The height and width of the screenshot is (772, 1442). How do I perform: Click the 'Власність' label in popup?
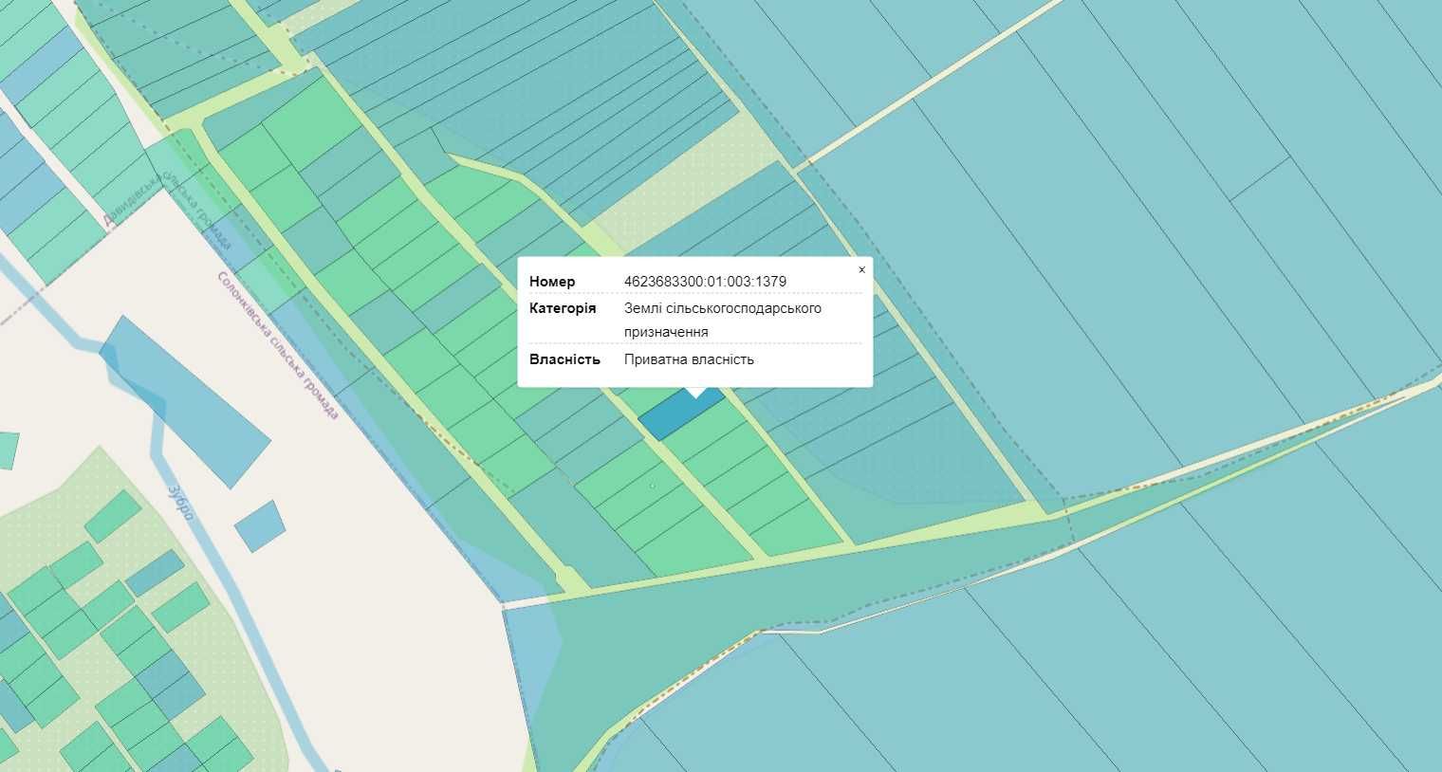tap(564, 359)
